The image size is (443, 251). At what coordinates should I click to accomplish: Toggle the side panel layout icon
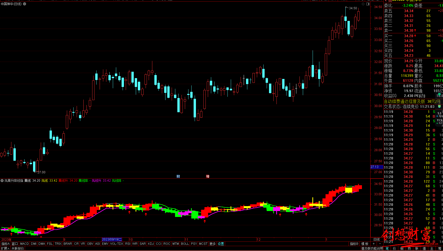(368, 4)
